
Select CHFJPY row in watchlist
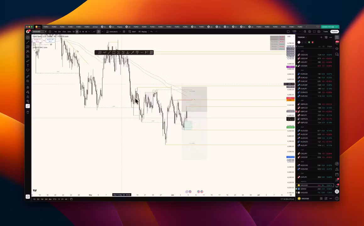pyautogui.click(x=315, y=177)
